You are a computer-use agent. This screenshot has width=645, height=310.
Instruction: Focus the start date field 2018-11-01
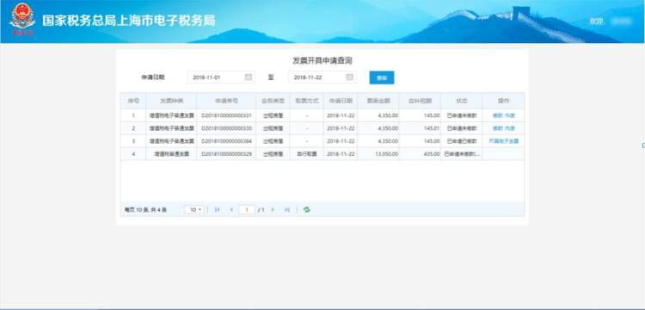221,77
